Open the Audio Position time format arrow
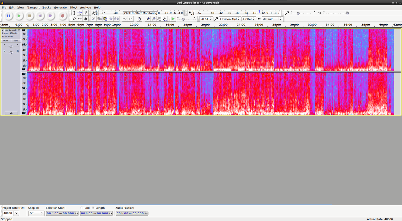 click(146, 213)
